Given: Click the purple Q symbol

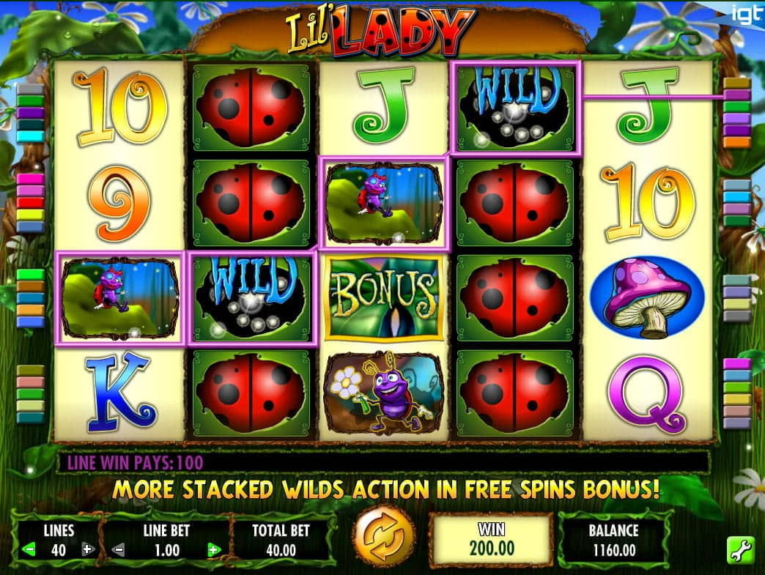Looking at the screenshot, I should click(x=647, y=393).
